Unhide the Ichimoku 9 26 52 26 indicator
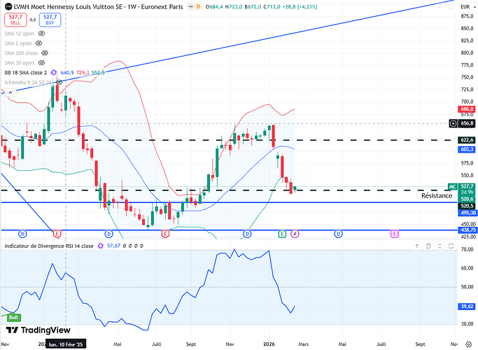Screen dimensions: 478x350 tap(59, 83)
